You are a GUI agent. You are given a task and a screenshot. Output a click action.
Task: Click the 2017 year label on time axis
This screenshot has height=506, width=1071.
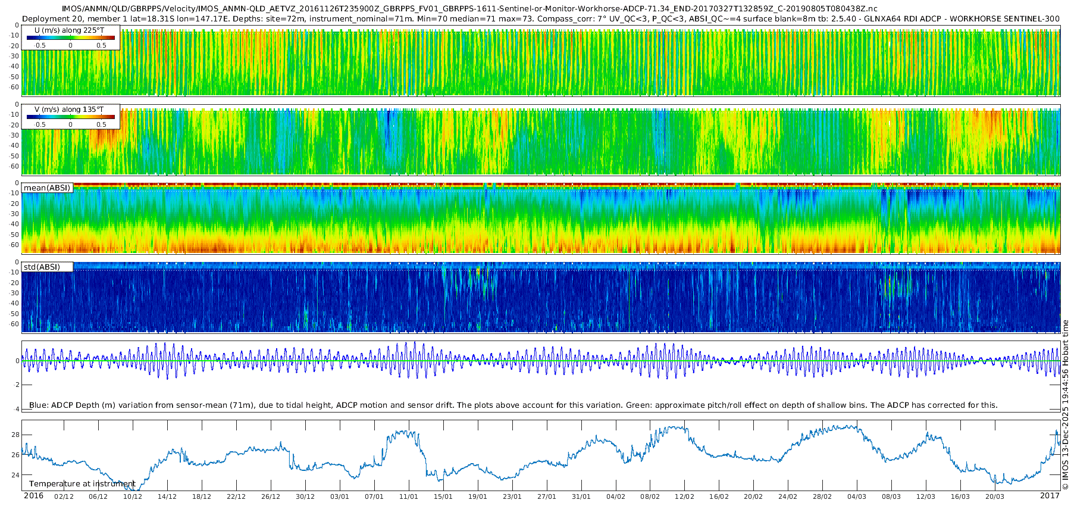click(1050, 496)
